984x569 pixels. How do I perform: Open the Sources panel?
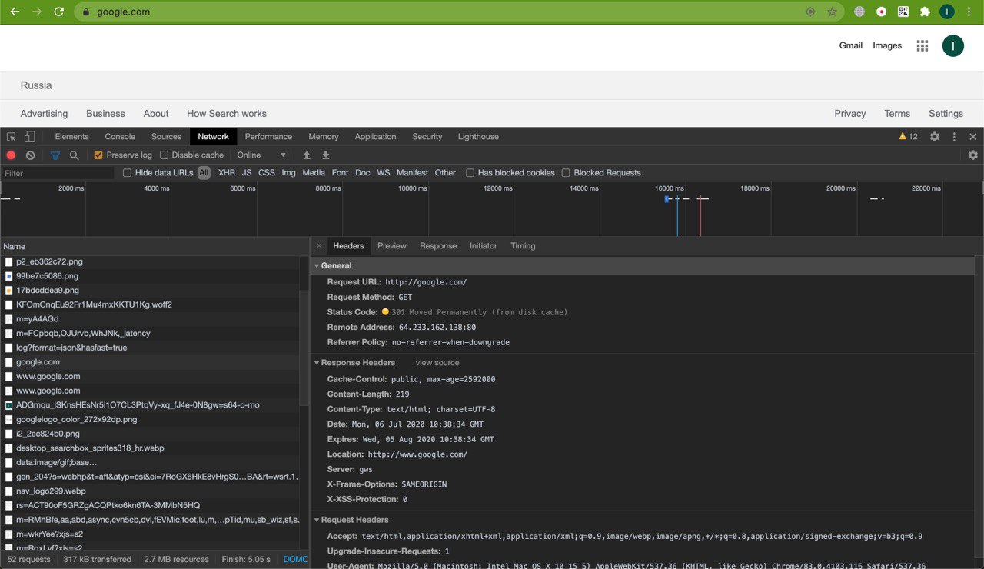166,137
